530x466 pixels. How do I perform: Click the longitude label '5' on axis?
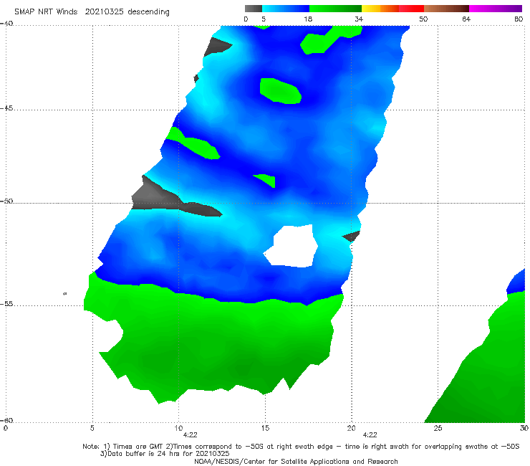(x=92, y=429)
